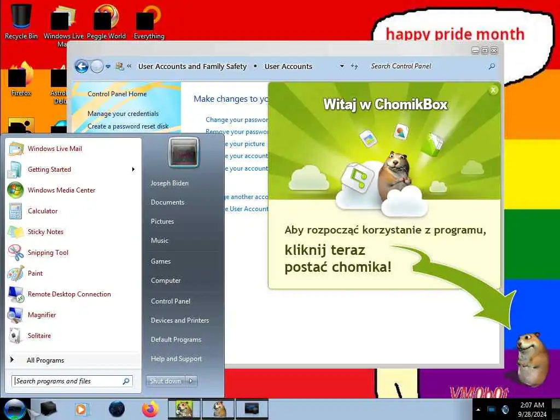Screen dimensions: 560x420
Task: Open Music from Start menu
Action: [159, 241]
